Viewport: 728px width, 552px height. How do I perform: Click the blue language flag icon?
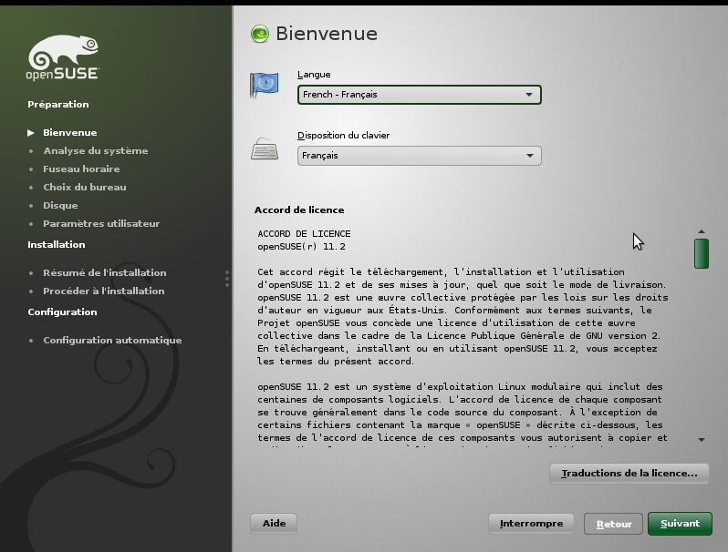[264, 85]
